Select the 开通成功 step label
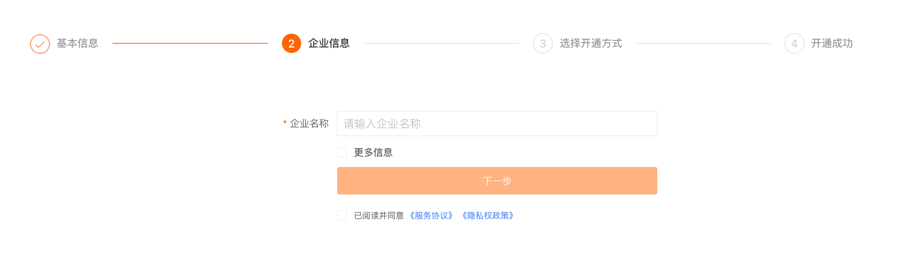The width and height of the screenshot is (904, 266). pos(832,43)
